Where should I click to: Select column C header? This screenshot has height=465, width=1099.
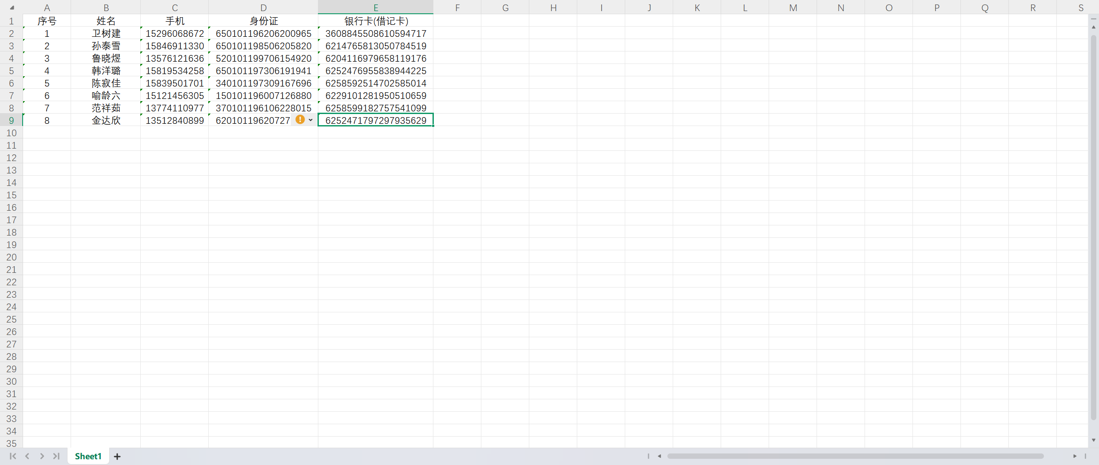(x=175, y=8)
